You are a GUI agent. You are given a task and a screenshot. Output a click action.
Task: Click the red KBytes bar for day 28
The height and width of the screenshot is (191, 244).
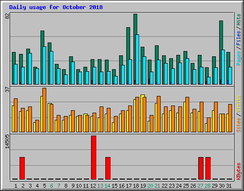(x=208, y=168)
